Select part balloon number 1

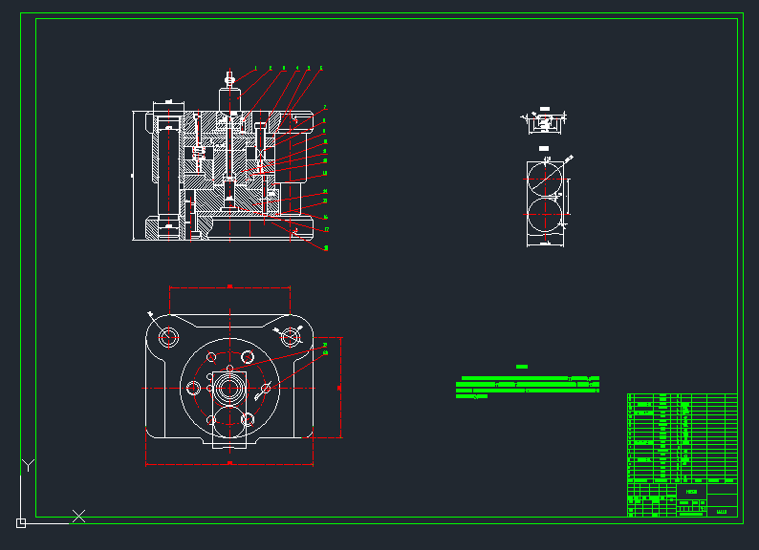255,68
